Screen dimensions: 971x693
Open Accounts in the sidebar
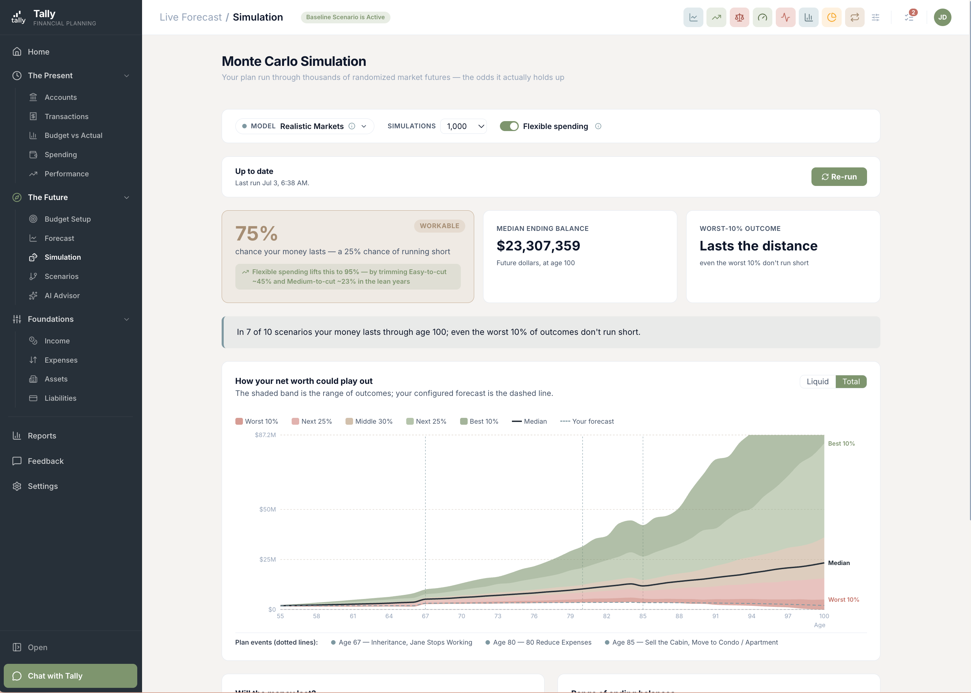[x=61, y=97]
